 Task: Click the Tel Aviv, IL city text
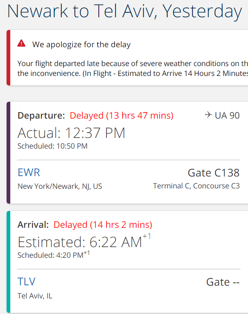[35, 296]
